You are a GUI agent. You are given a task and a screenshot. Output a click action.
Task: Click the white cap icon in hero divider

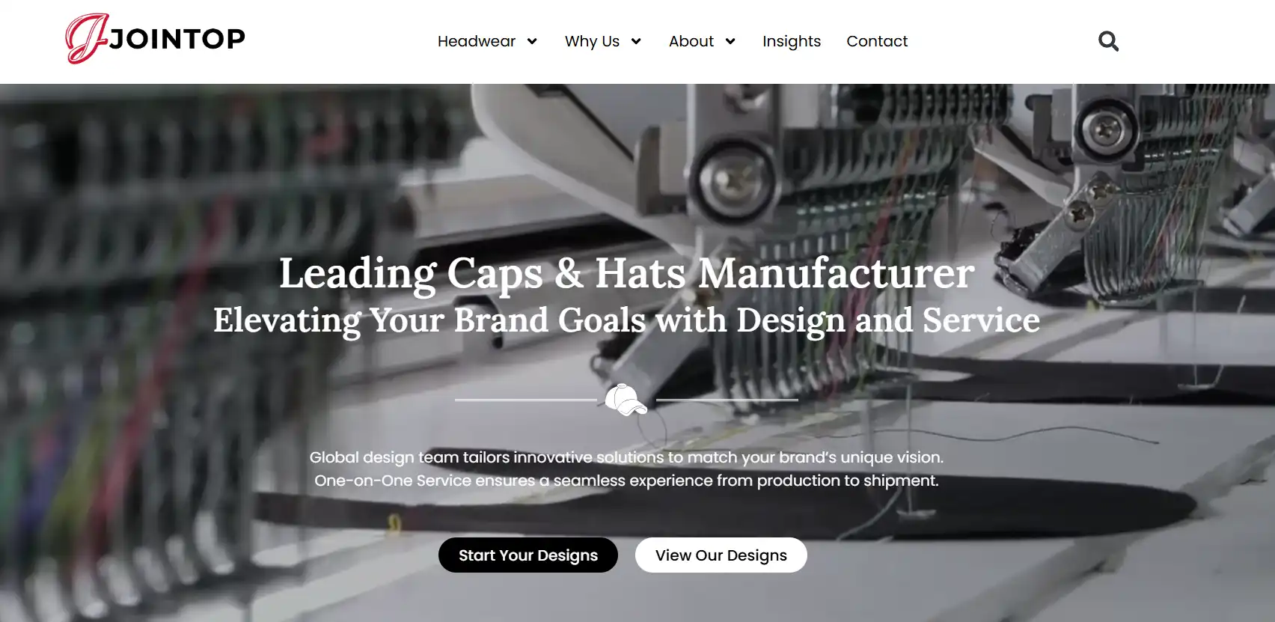(x=626, y=400)
